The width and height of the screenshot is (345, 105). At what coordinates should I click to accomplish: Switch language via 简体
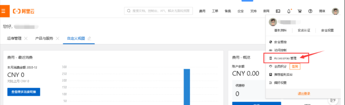click(322, 11)
